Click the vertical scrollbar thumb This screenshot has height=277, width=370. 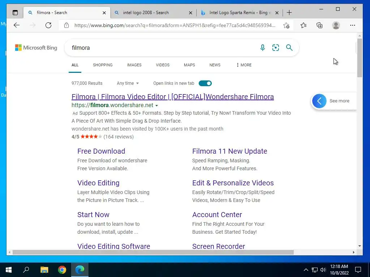click(360, 58)
